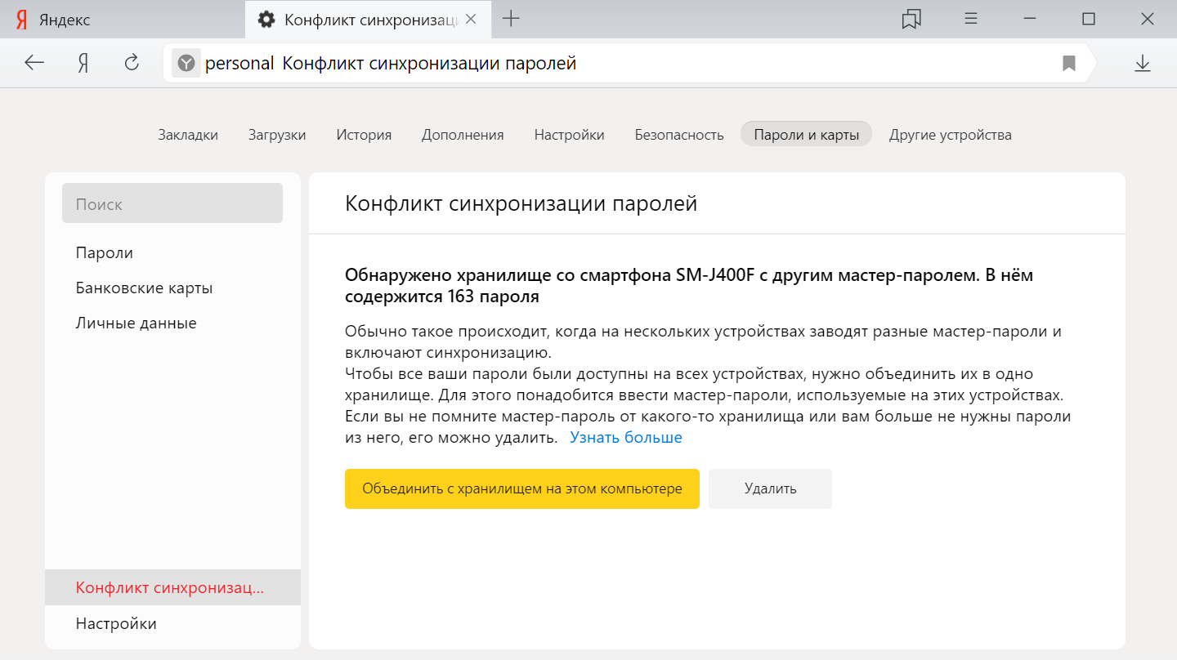Switch to the Яндекс tab
Viewport: 1177px width, 660px height.
click(x=123, y=19)
